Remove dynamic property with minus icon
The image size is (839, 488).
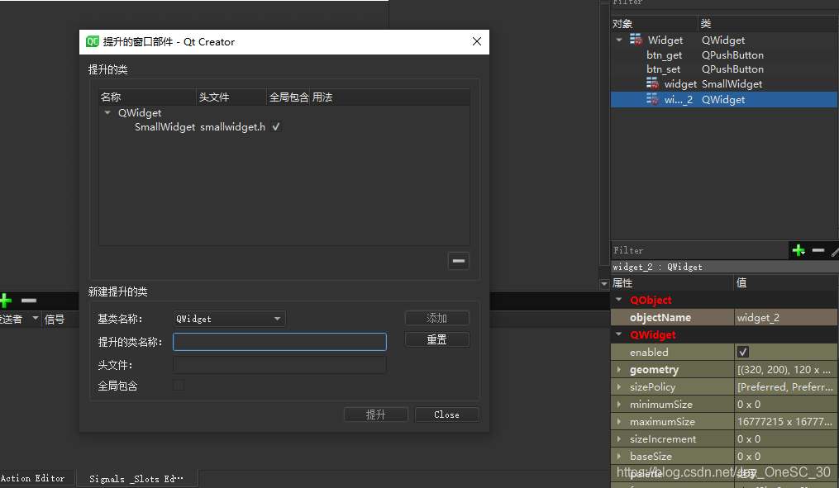coord(818,250)
